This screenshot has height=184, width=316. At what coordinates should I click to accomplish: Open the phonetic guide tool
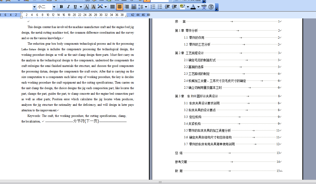pyautogui.click(x=204, y=7)
